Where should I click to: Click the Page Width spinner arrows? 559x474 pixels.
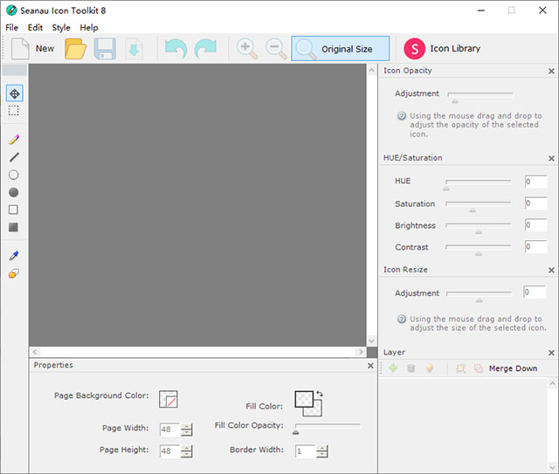coord(186,429)
